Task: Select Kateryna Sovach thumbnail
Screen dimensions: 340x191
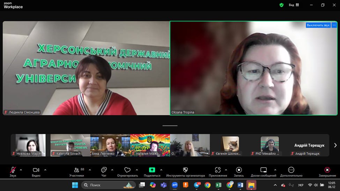Action: pyautogui.click(x=70, y=145)
